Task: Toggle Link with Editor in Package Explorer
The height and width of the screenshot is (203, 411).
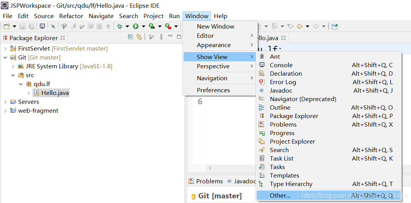Action: point(139,37)
